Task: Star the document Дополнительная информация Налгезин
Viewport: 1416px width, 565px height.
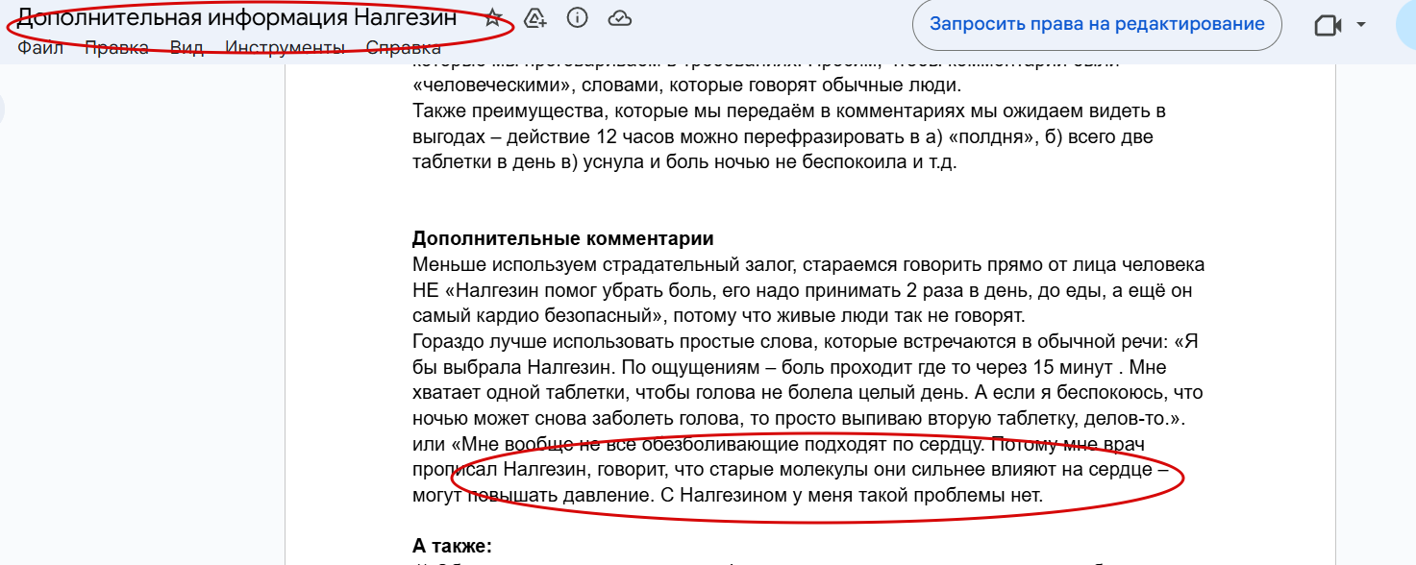Action: click(492, 17)
